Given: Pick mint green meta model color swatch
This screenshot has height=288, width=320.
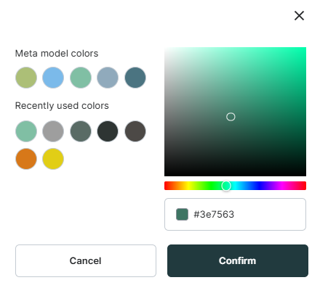Looking at the screenshot, I should [81, 78].
